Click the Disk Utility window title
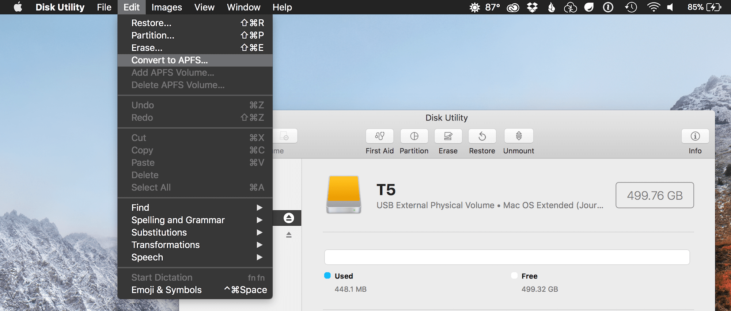The image size is (731, 311). coord(447,118)
